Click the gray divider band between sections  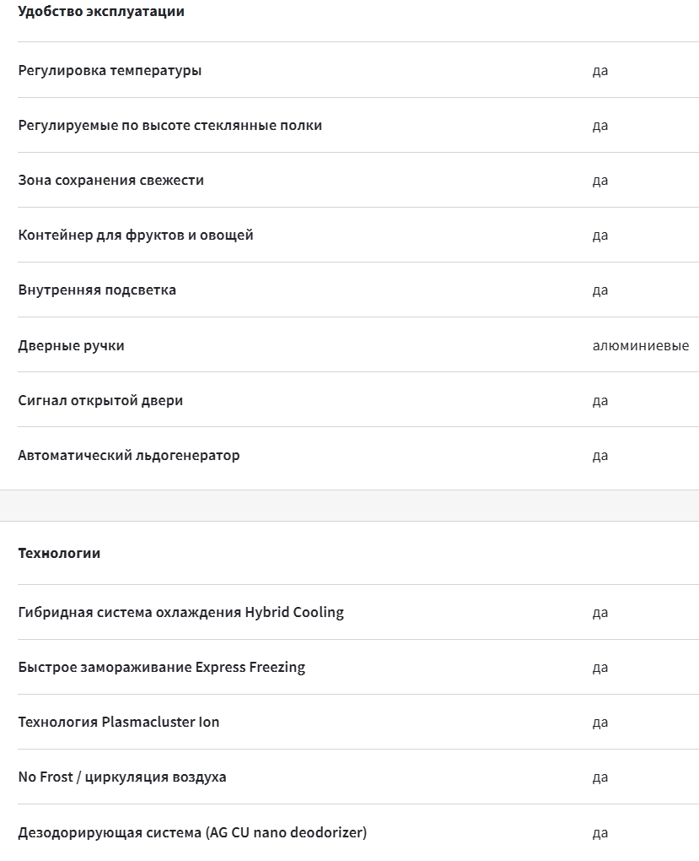tap(349, 506)
